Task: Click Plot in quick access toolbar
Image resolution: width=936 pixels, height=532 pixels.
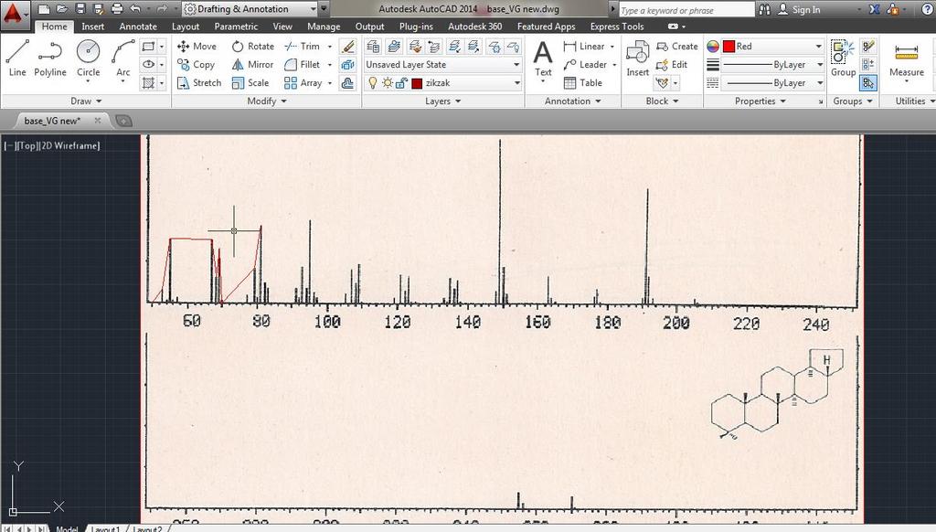Action: 117,9
